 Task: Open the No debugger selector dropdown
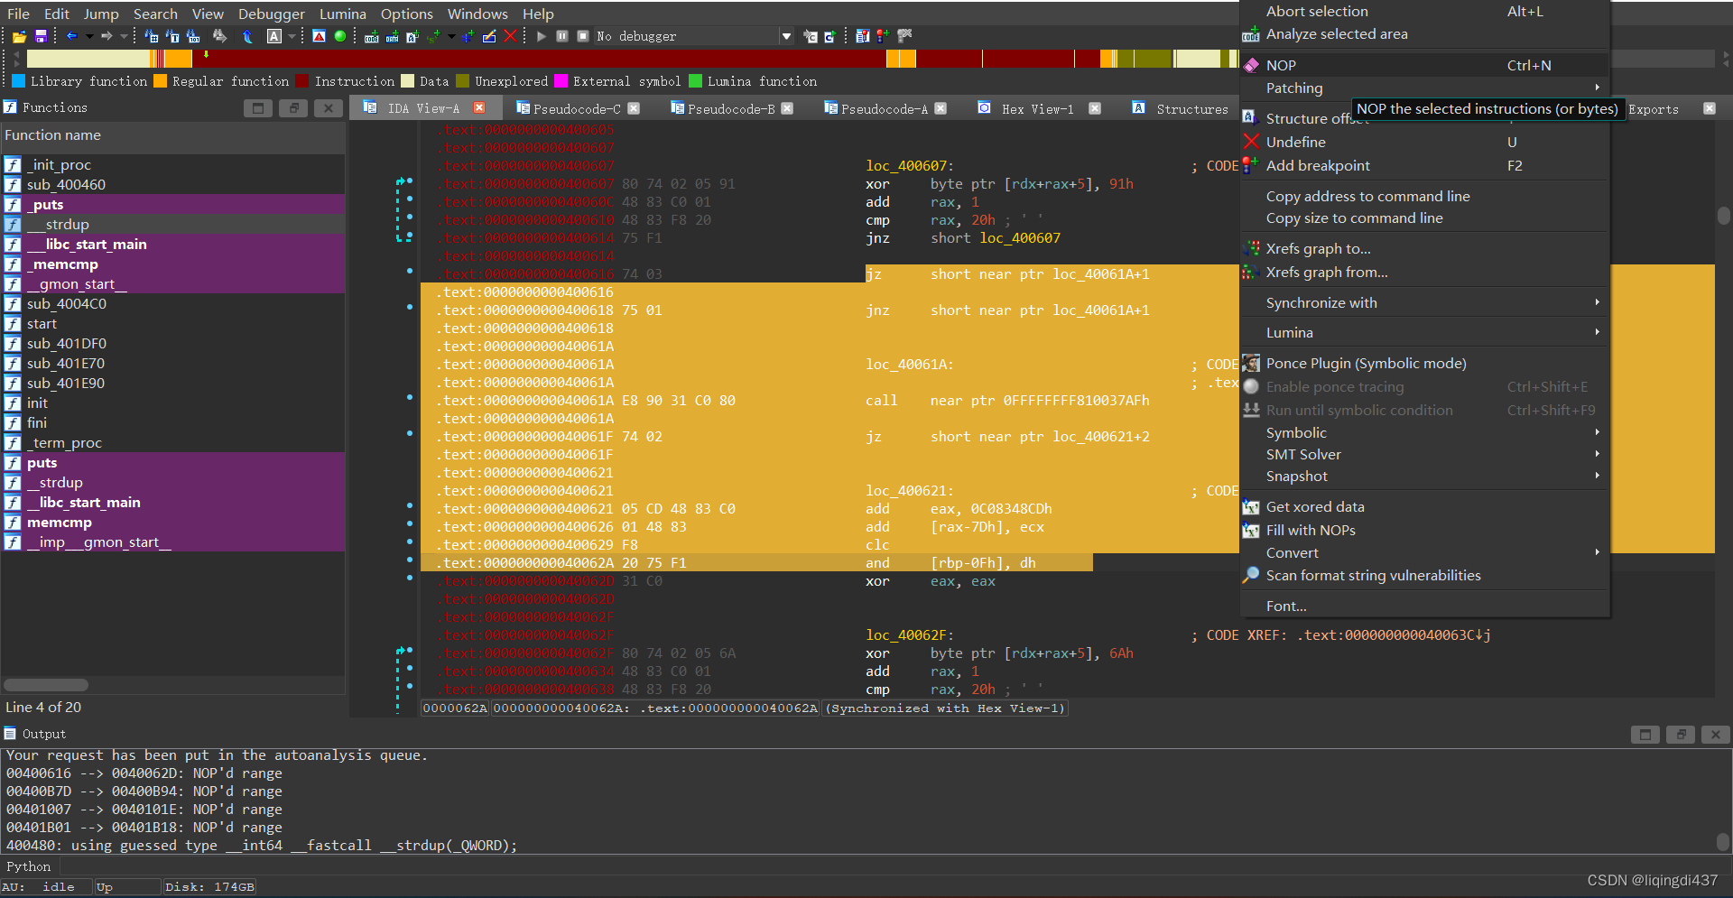pyautogui.click(x=786, y=36)
